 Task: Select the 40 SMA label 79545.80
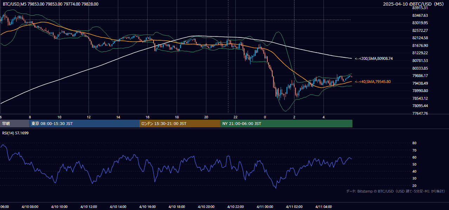[373, 82]
